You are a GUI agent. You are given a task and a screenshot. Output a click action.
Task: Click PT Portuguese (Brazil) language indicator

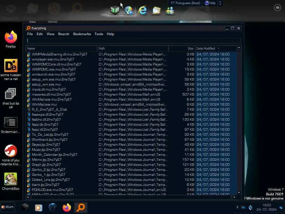pyautogui.click(x=185, y=3)
